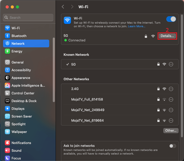184x161 pixels.
Task: Open the Control Center settings icon
Action: pyautogui.click(x=7, y=93)
